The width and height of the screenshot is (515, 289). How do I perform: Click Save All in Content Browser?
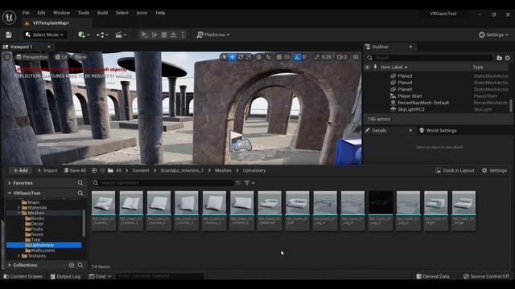pos(75,170)
